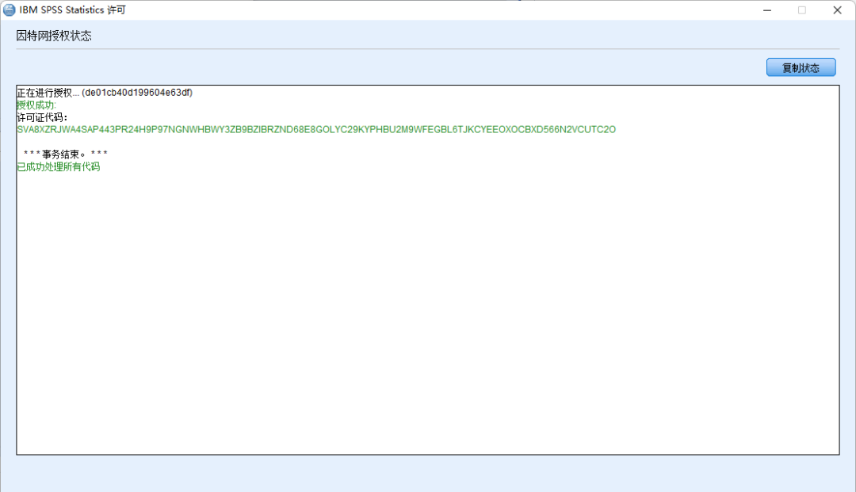Maximize the license window
The height and width of the screenshot is (492, 856).
(801, 10)
